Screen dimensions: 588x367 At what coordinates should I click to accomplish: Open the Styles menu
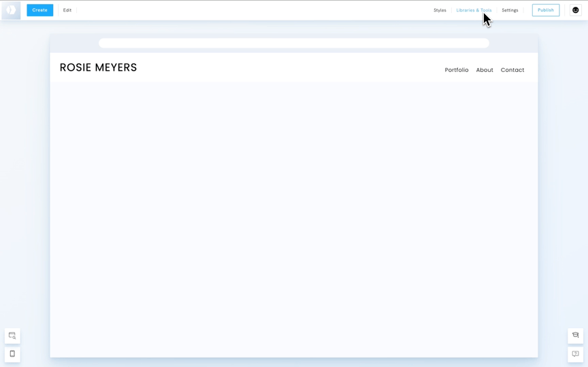[x=440, y=10]
